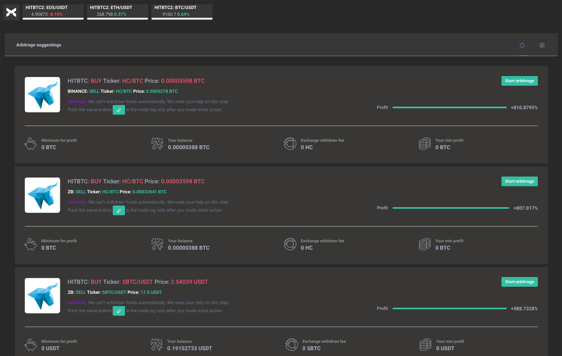562x356 pixels.
Task: Click the 0.19152733 USDT balance value
Action: tap(190, 349)
